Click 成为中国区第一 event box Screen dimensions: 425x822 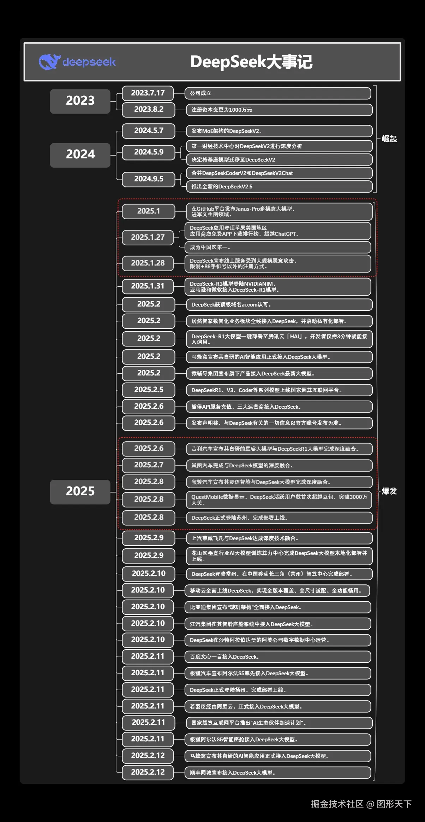pyautogui.click(x=278, y=247)
